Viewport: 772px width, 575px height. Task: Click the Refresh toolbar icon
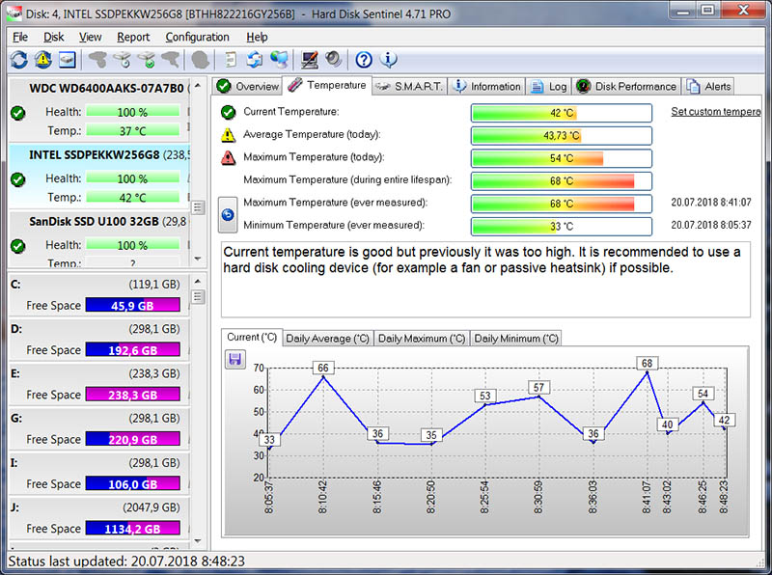[x=18, y=60]
